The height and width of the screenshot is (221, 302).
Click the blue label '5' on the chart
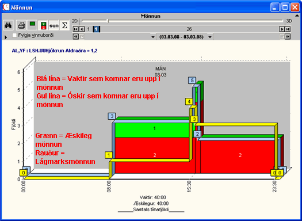click(192, 81)
